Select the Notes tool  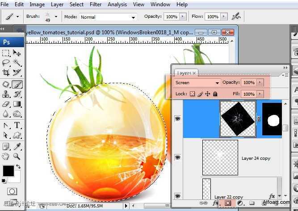coord(5,146)
